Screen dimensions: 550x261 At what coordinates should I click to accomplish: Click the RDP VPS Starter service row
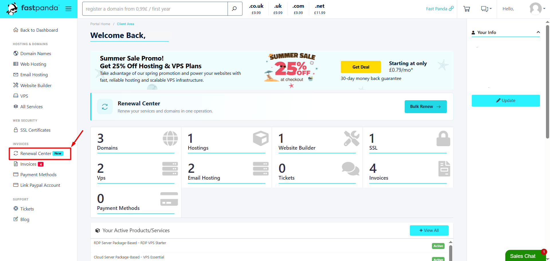[x=269, y=246]
